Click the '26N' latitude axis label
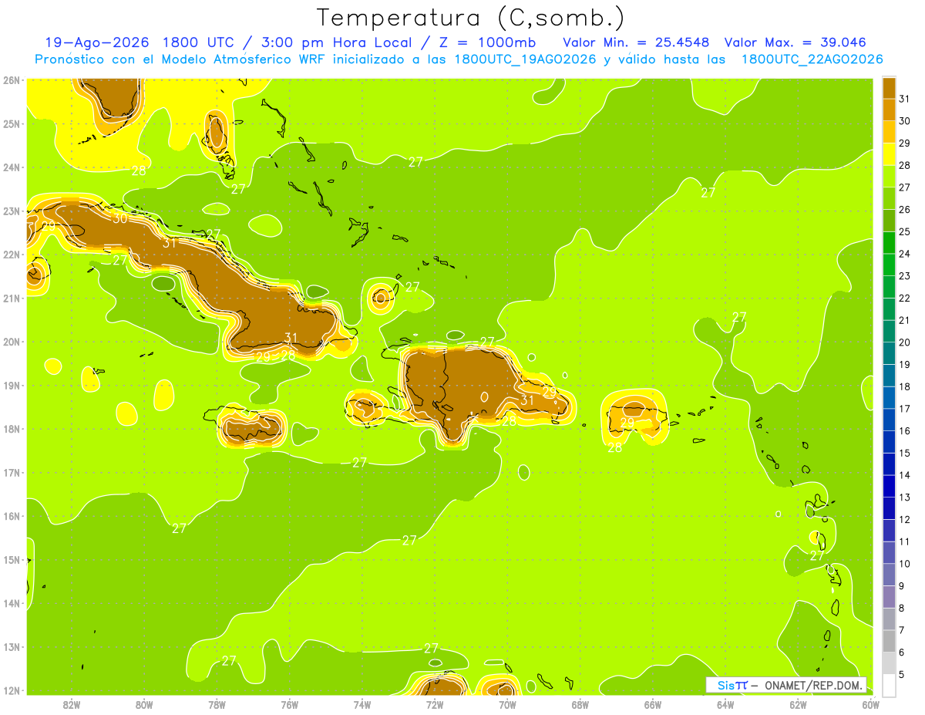 click(x=11, y=79)
